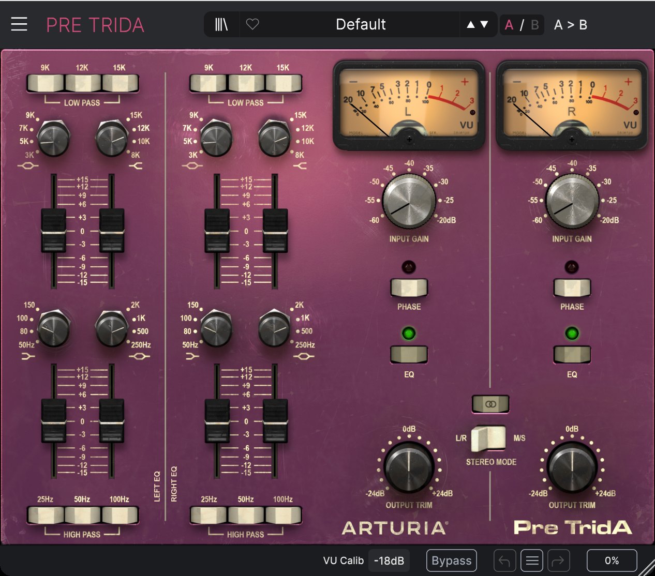Select the next preset with down arrow
The image size is (655, 576).
click(x=484, y=24)
